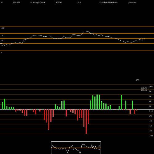The height and width of the screenshot is (154, 154).
Task: Select the '40' tick on MR axis
Action: tap(150, 101)
